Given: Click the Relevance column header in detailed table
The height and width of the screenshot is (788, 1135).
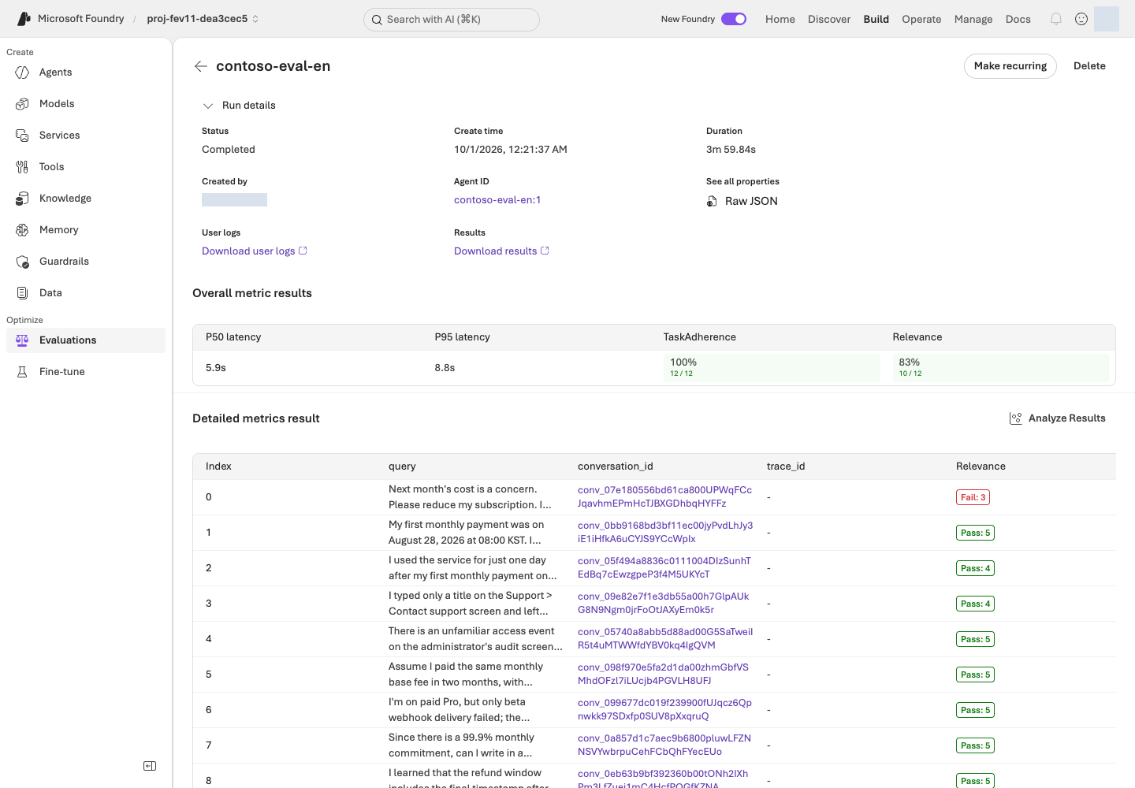Looking at the screenshot, I should point(981,466).
